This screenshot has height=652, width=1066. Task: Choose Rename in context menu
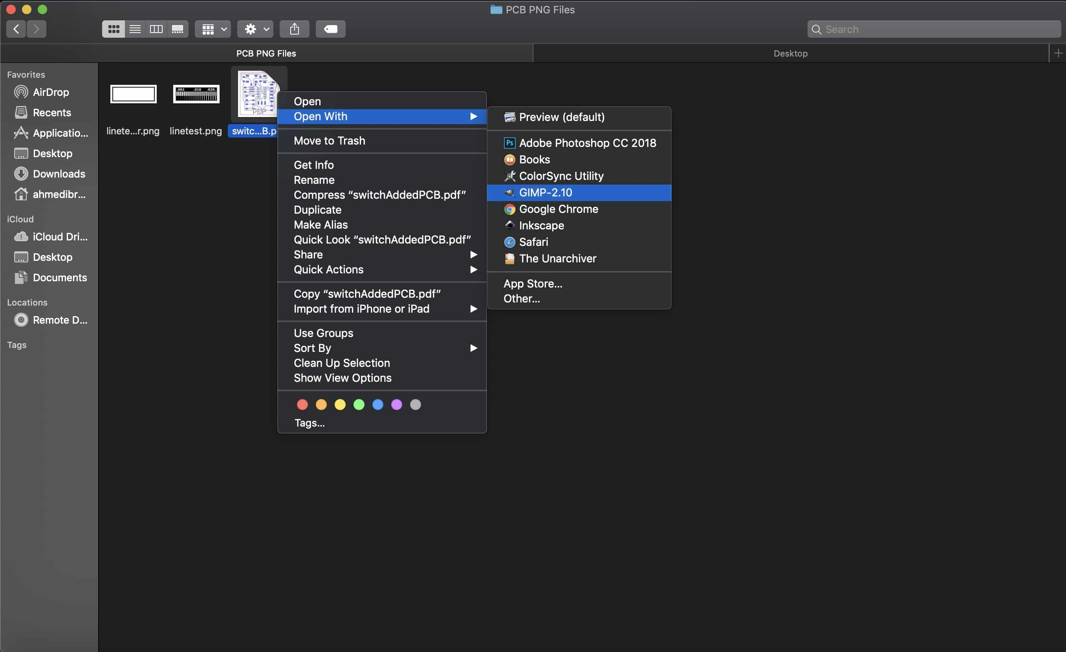point(381,179)
